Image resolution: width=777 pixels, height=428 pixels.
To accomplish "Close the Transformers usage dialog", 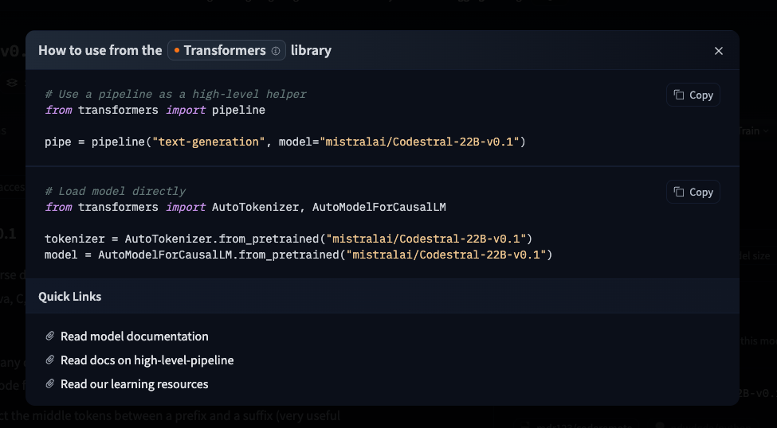I will [719, 51].
